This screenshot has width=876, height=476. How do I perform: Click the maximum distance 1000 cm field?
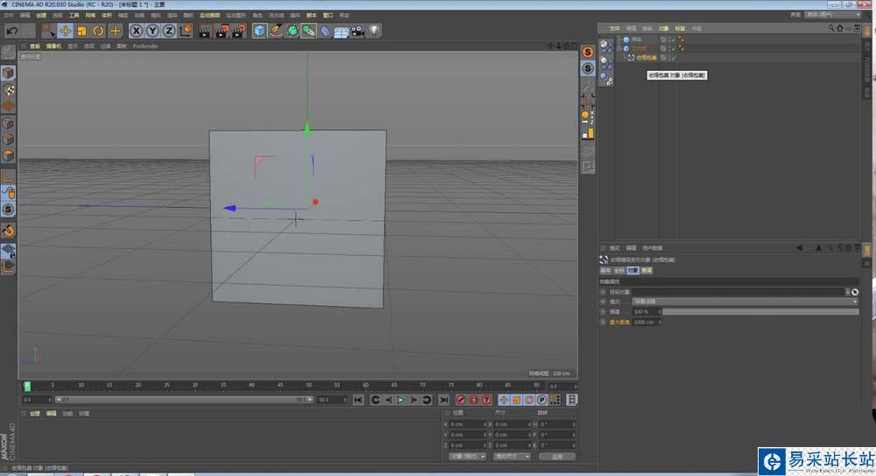point(644,323)
